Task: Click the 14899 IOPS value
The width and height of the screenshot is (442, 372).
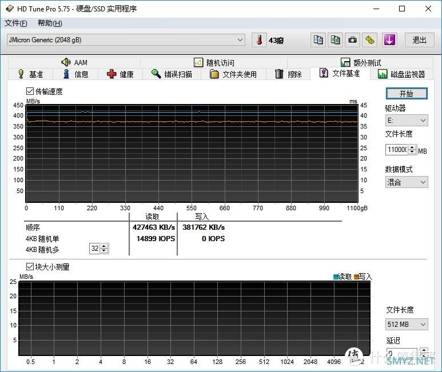Action: point(156,239)
